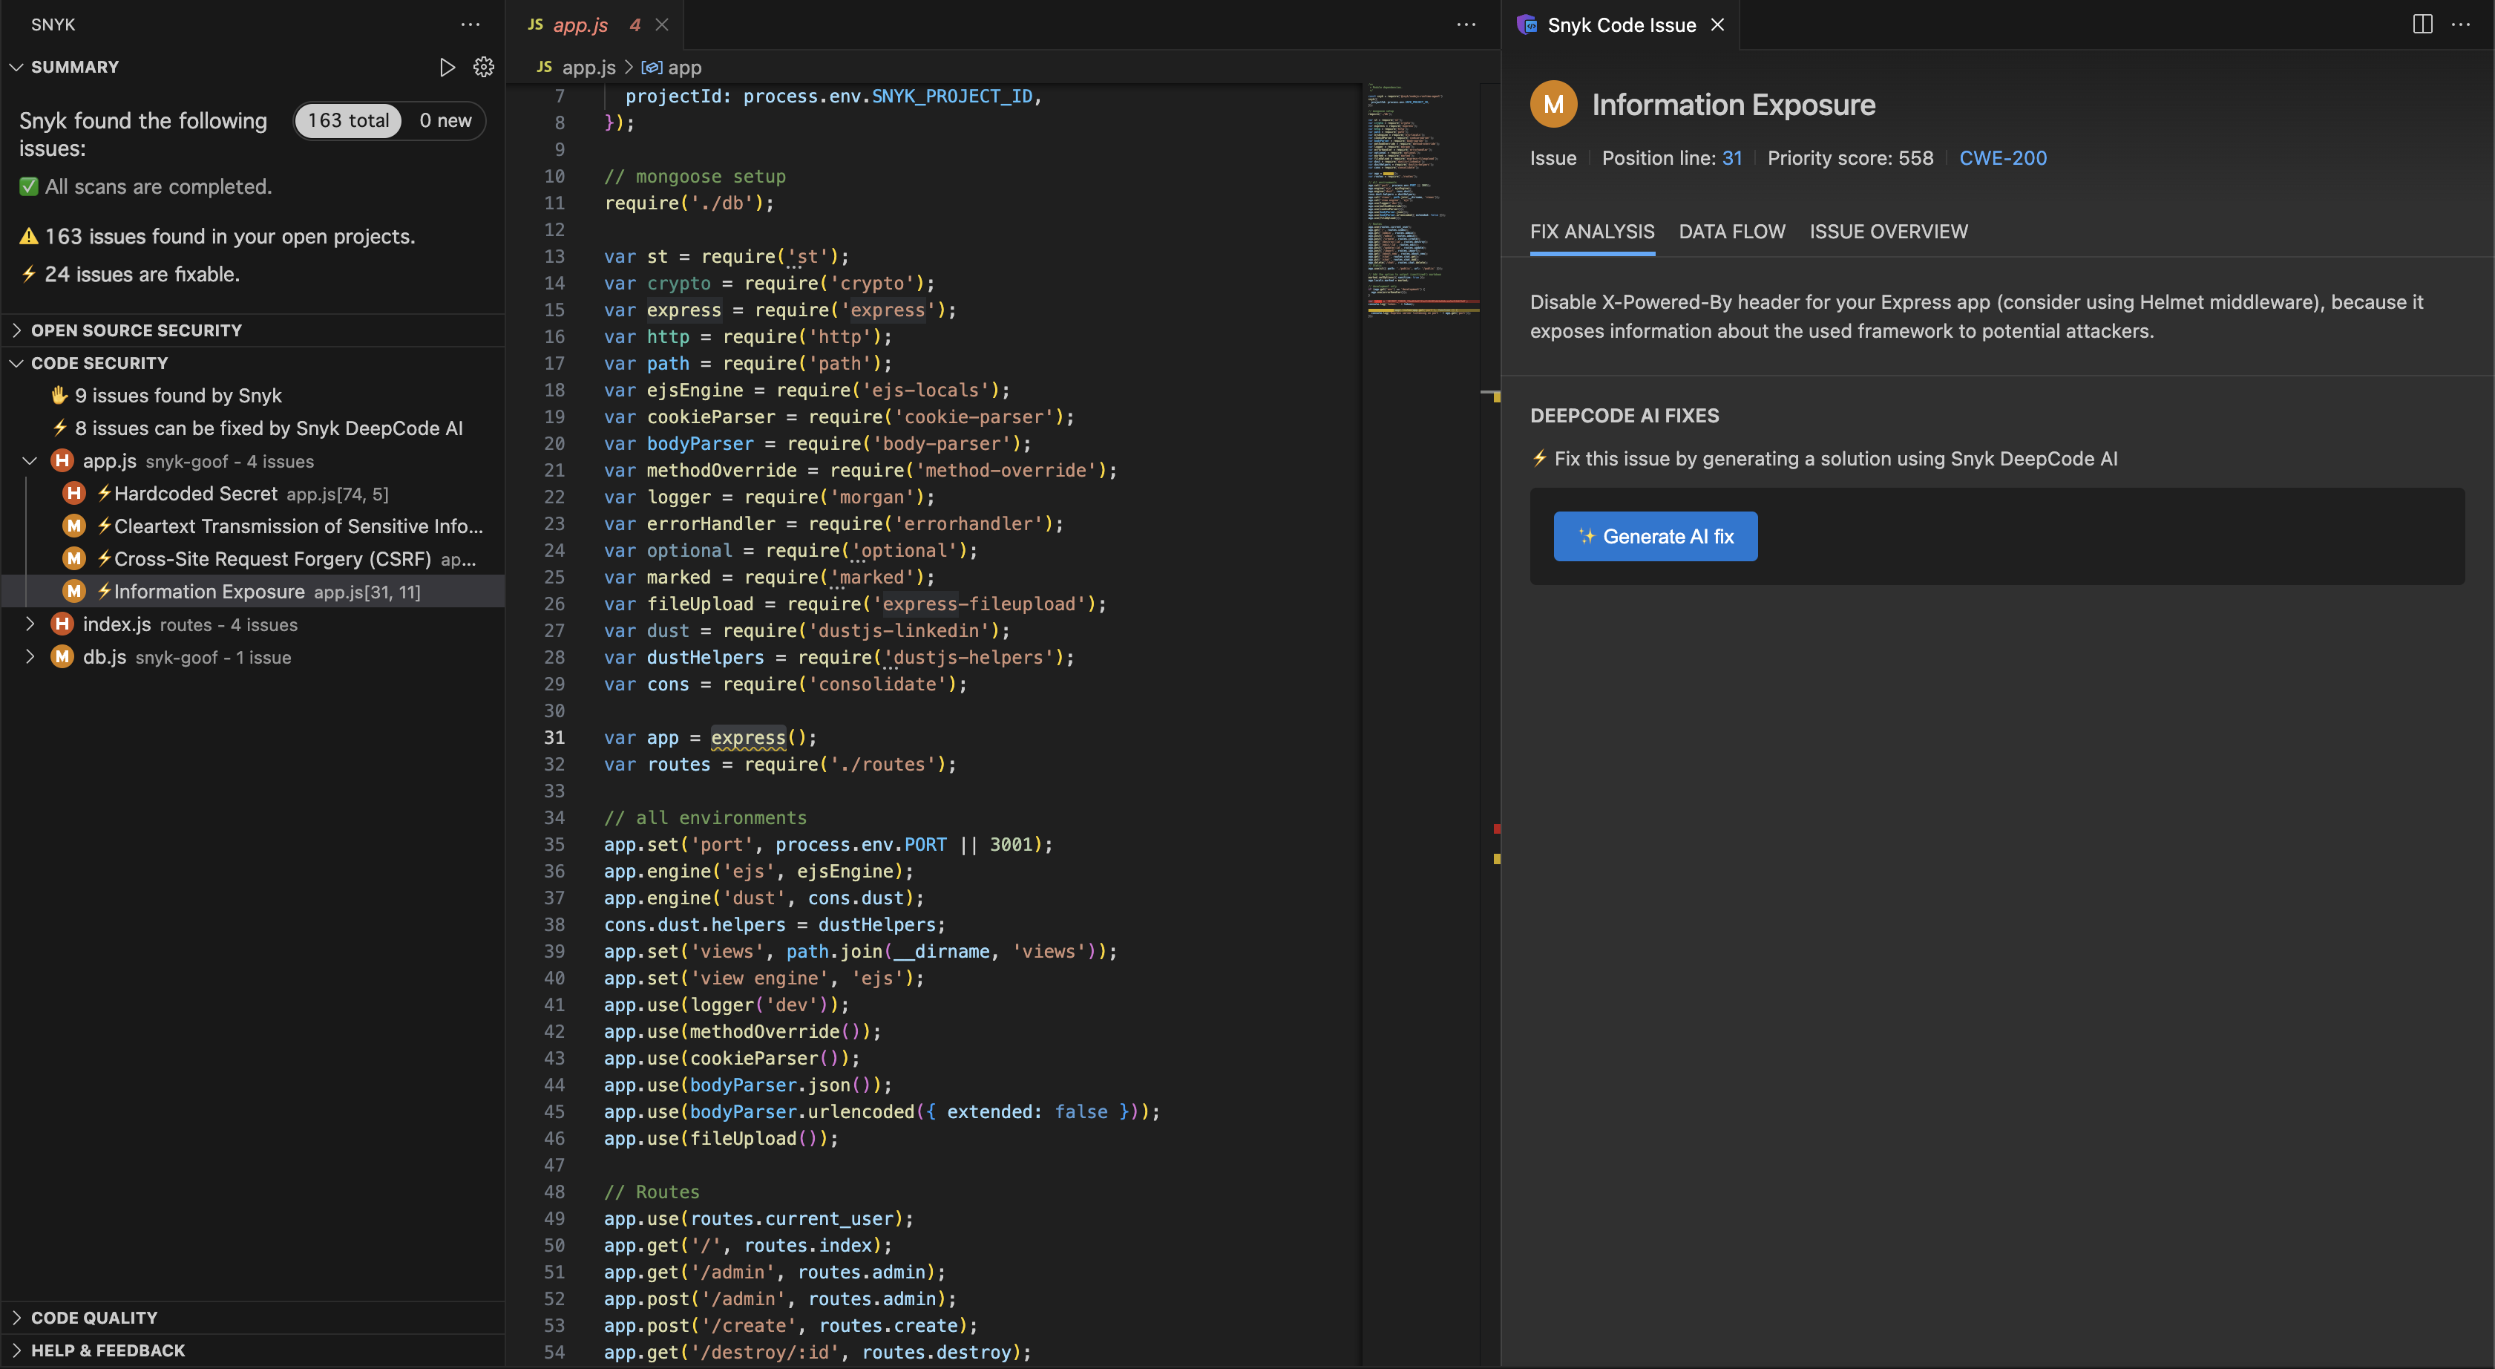Screen dimensions: 2495x1369
Task: Select Cross-Site Request Forgery issue
Action: [271, 559]
